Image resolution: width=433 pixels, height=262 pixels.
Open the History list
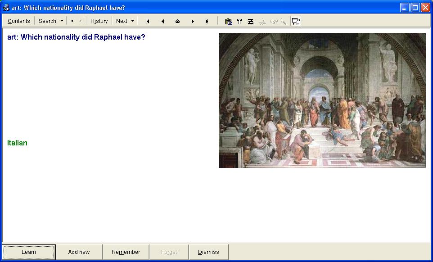tap(99, 21)
